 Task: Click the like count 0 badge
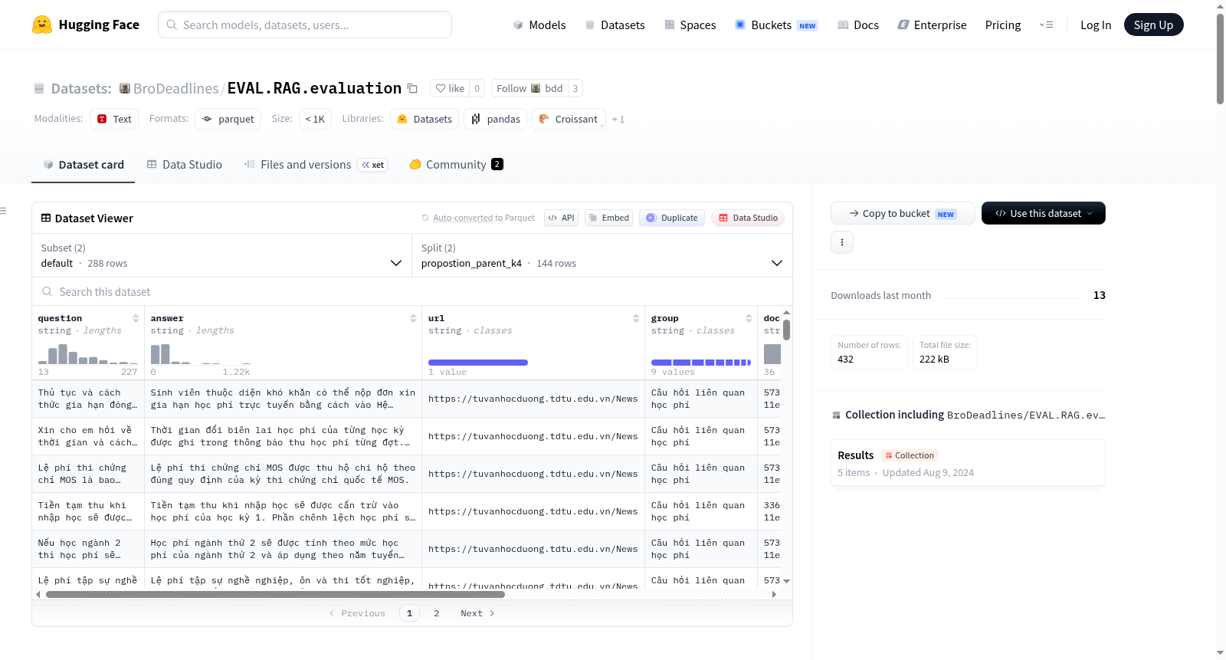tap(477, 88)
